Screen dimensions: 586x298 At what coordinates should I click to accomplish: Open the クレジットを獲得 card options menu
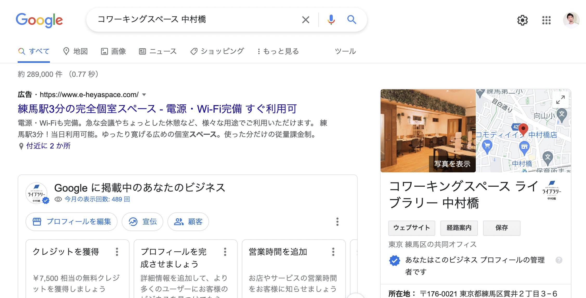(117, 252)
